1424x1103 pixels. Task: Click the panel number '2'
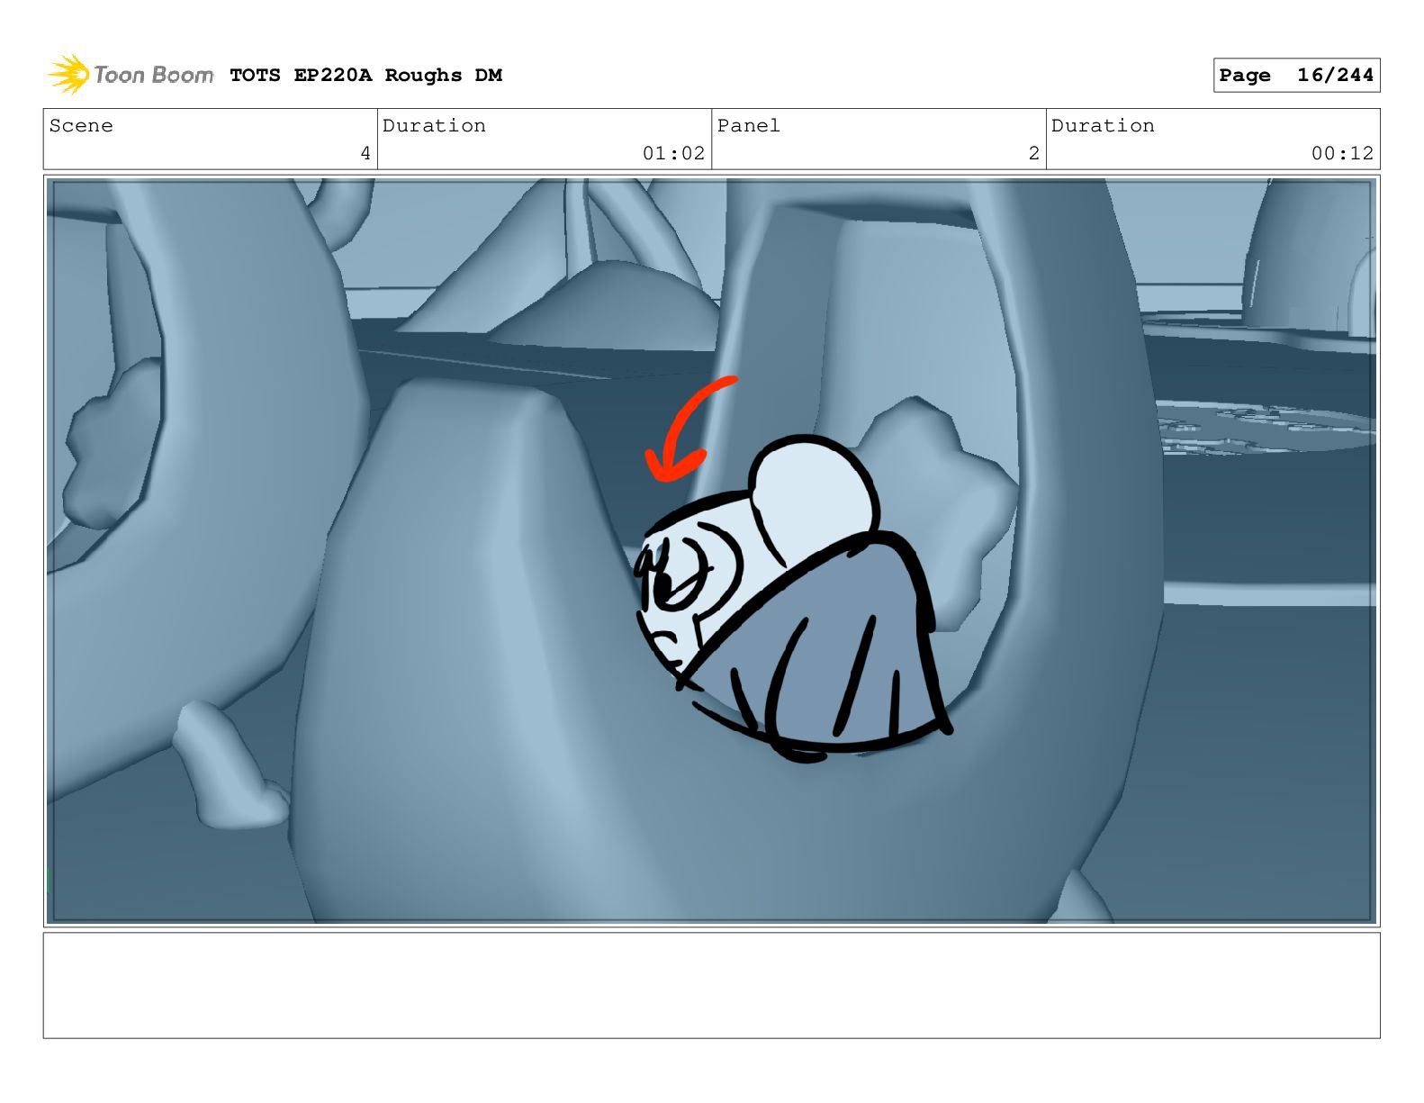click(1034, 154)
